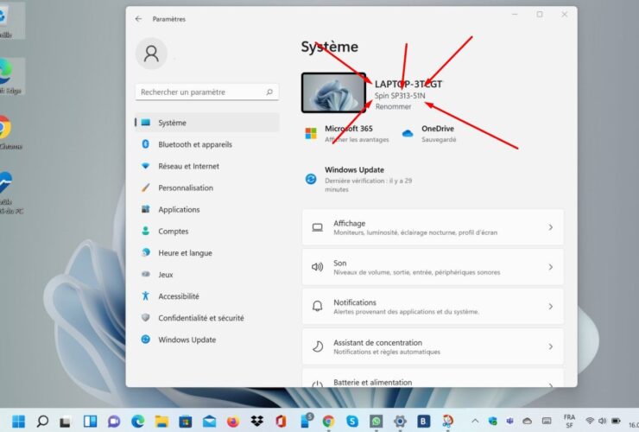
Task: Open Widgets from the taskbar
Action: pyautogui.click(x=90, y=421)
